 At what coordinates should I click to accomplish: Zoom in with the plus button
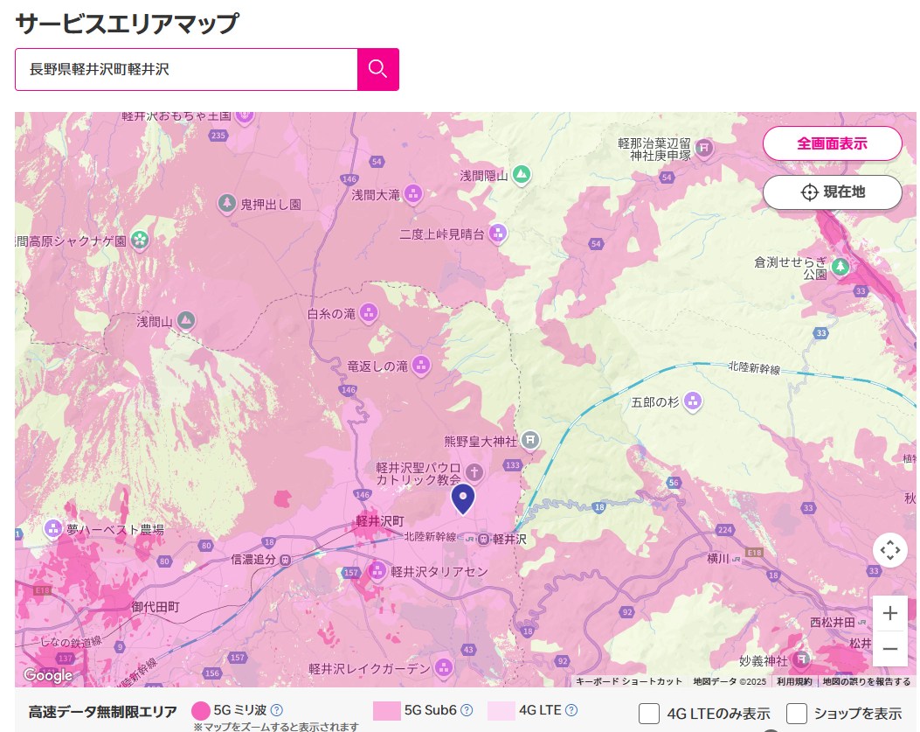coord(889,613)
